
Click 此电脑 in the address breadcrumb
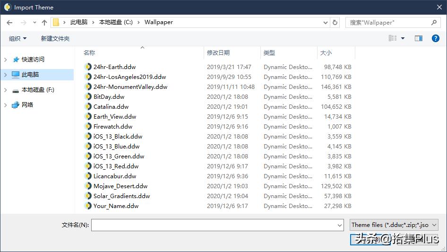point(79,22)
